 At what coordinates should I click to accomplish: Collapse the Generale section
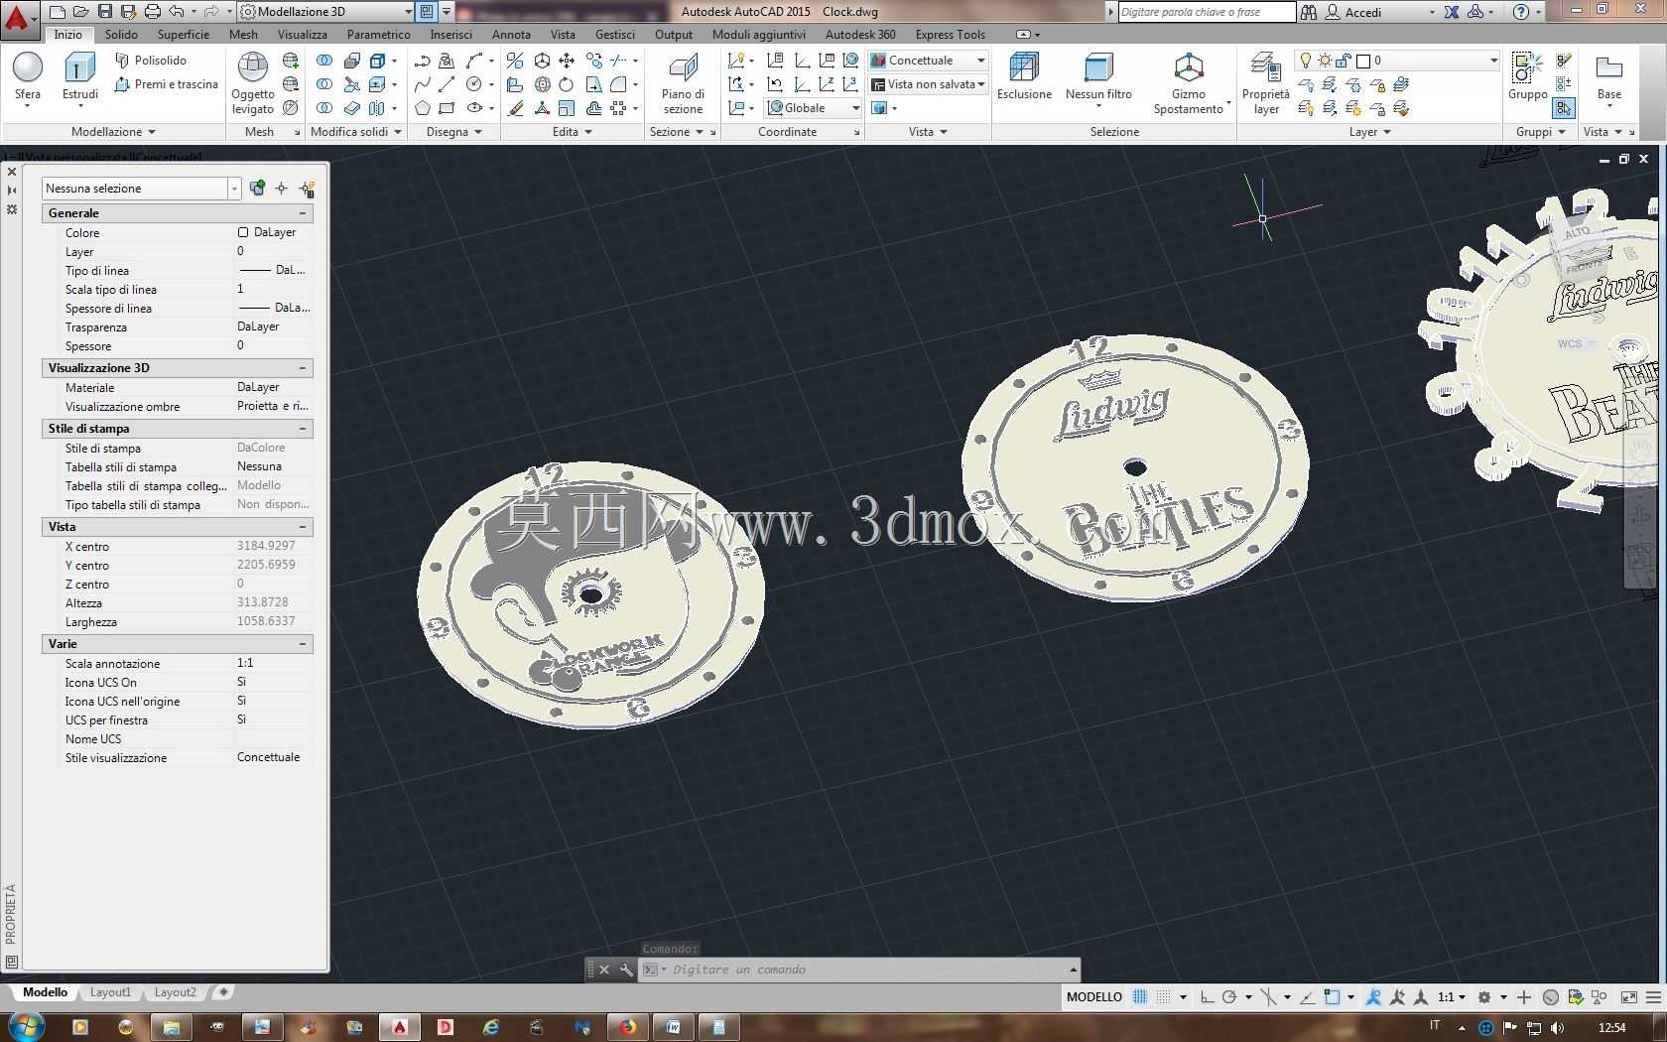[303, 213]
